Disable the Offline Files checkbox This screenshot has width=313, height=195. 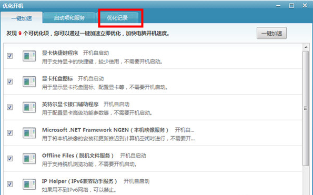point(10,159)
